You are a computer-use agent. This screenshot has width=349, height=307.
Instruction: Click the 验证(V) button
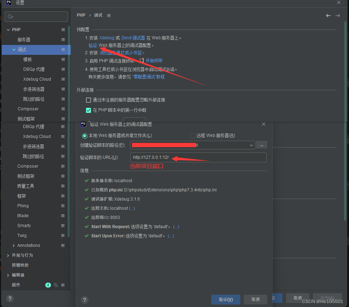pyautogui.click(x=226, y=300)
